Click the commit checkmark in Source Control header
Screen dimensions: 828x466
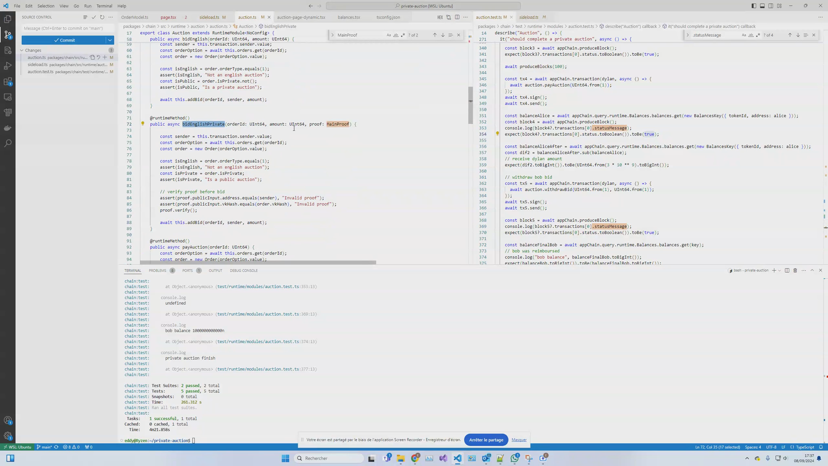point(93,17)
